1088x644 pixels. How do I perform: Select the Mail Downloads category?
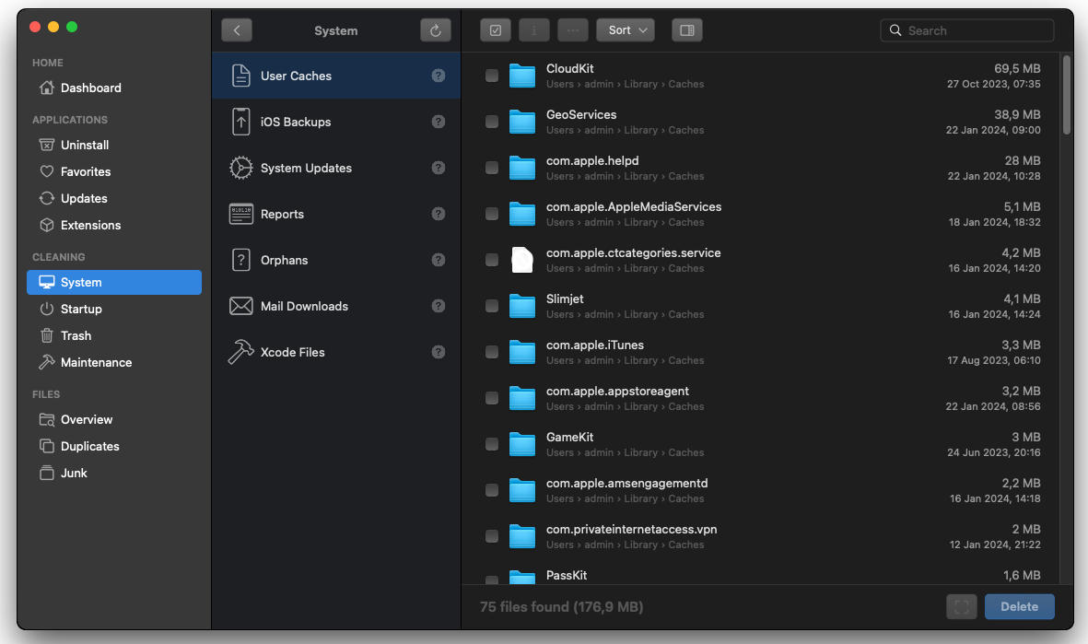[304, 306]
